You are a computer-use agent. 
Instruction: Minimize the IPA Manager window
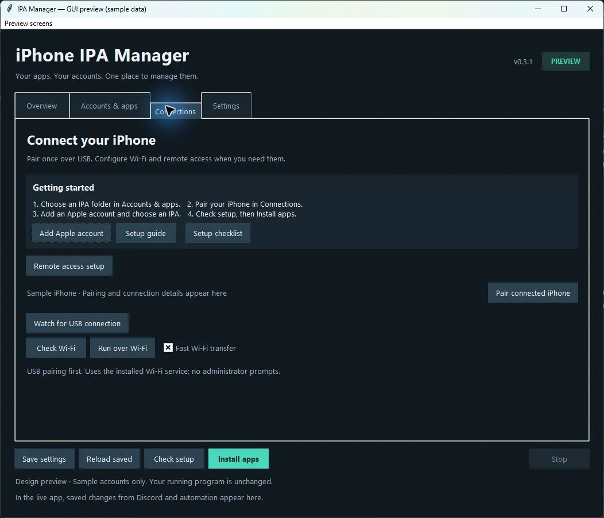click(538, 9)
